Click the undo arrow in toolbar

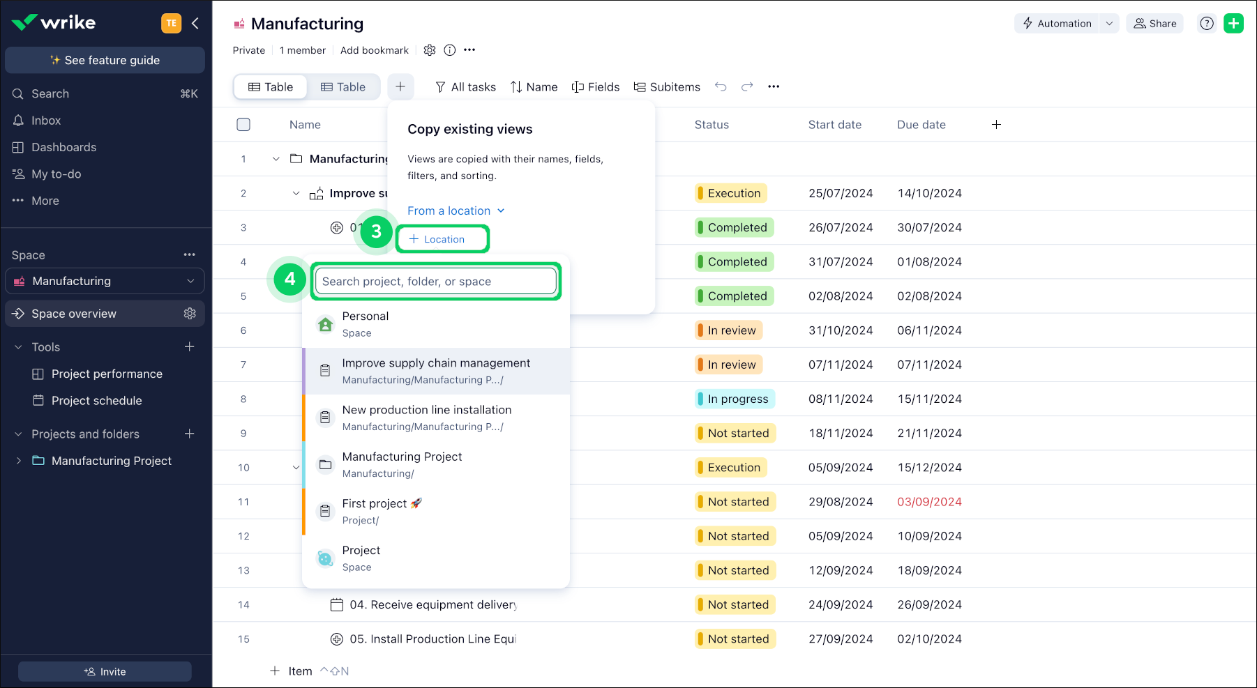721,87
